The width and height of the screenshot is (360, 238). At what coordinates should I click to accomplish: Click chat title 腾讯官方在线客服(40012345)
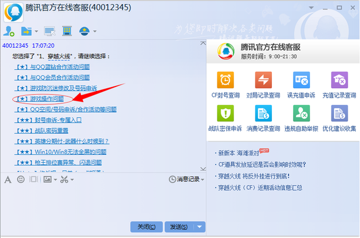point(78,8)
